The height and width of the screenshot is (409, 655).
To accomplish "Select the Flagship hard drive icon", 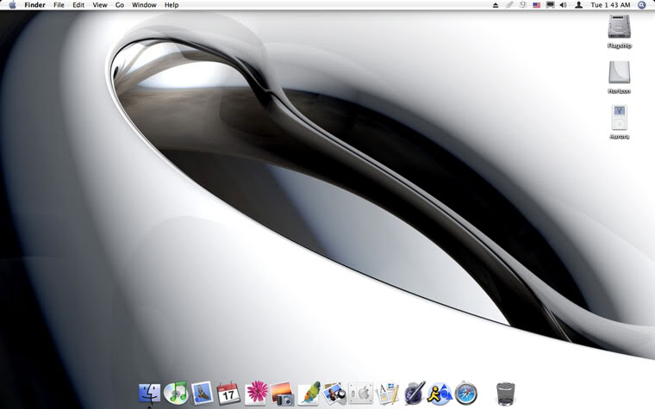I will coord(619,28).
